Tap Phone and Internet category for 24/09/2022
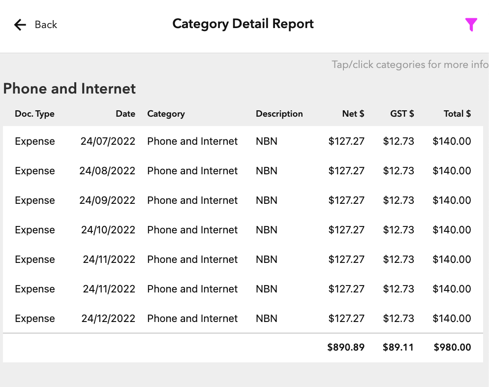Screen dimensions: 489x387 click(x=192, y=200)
